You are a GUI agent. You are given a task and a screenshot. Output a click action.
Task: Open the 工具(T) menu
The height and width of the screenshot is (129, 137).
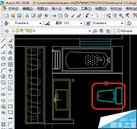[86, 9]
